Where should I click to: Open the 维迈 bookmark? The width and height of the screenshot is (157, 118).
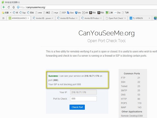[47, 13]
